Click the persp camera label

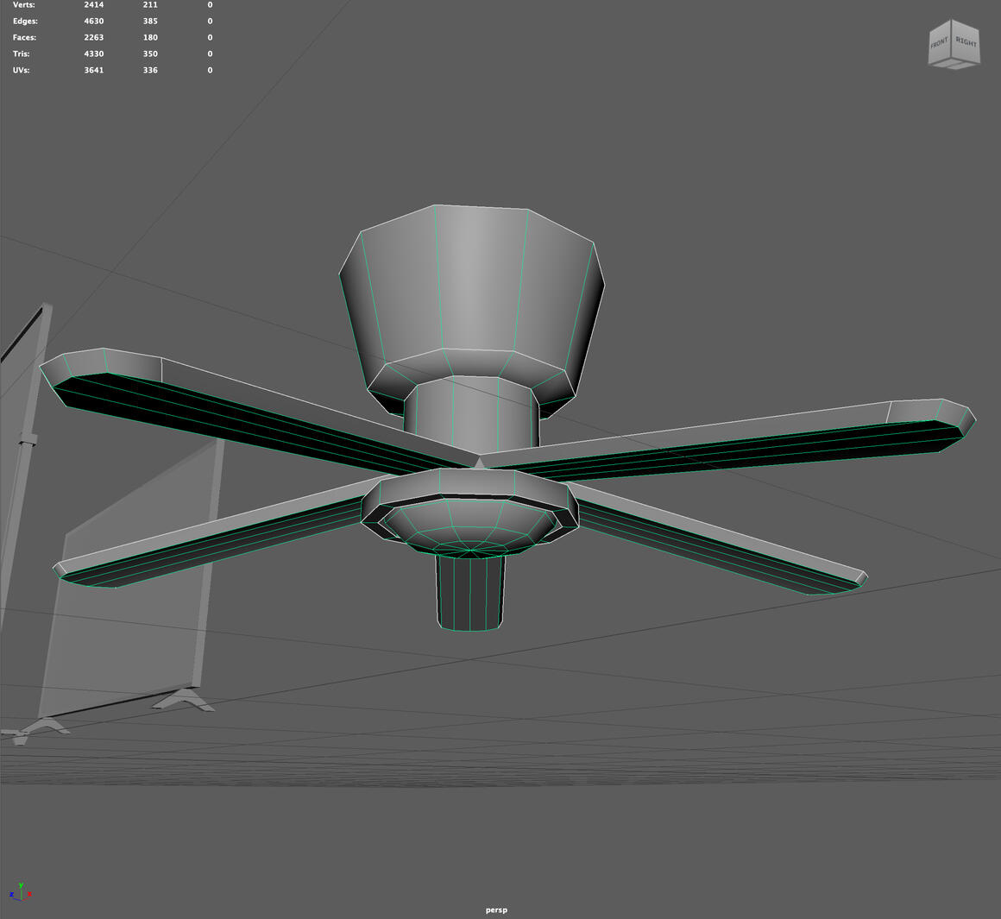(496, 910)
